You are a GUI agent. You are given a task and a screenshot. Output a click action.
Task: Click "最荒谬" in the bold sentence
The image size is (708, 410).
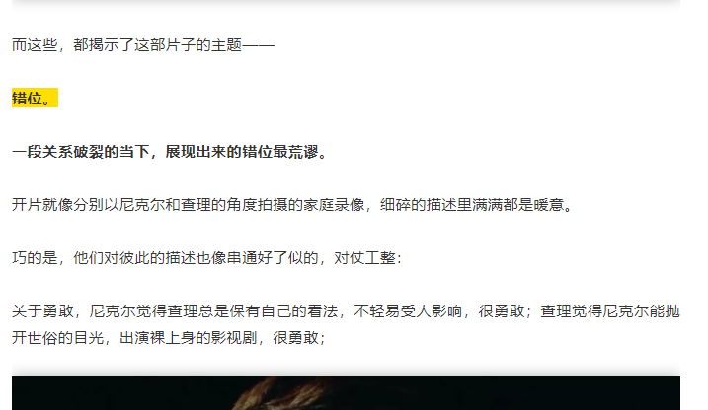296,152
